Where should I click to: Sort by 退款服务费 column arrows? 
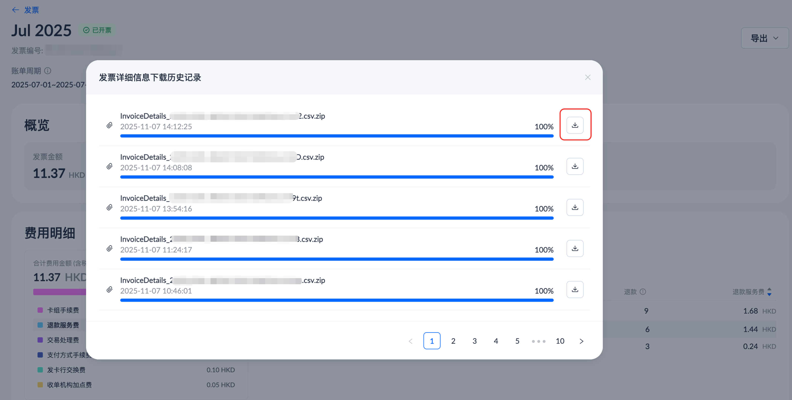pos(769,292)
